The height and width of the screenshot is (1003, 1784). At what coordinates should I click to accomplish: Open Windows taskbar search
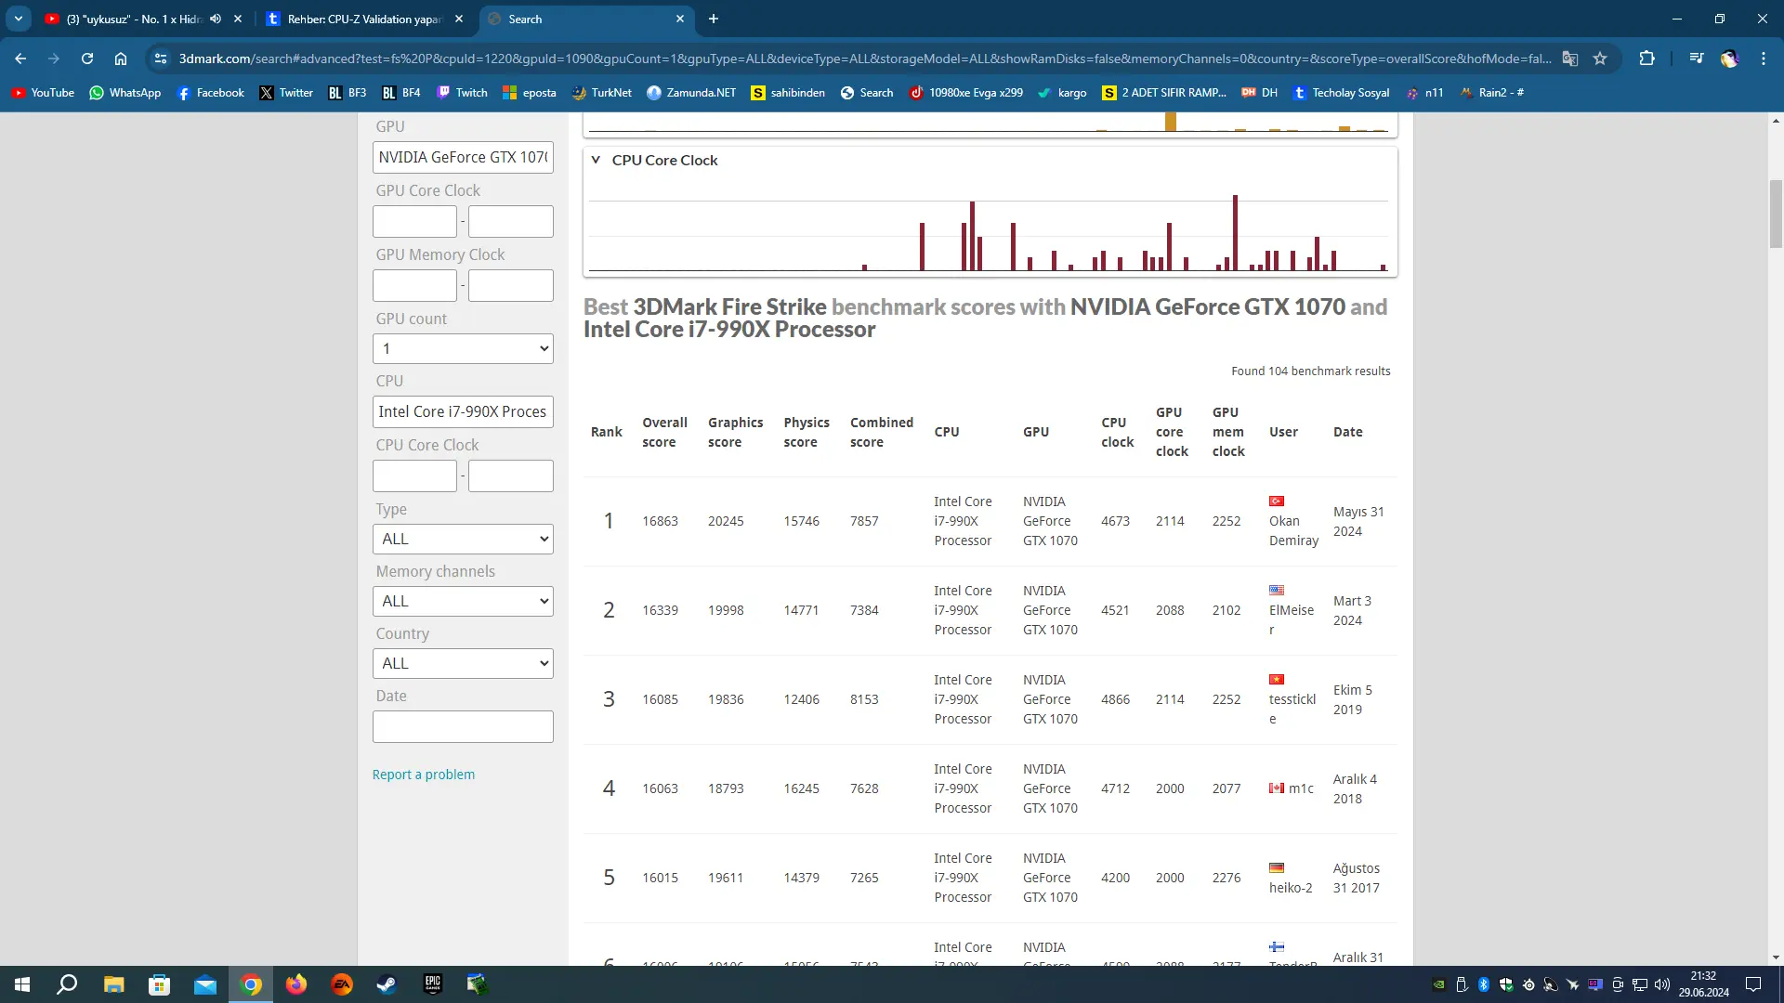point(67,984)
